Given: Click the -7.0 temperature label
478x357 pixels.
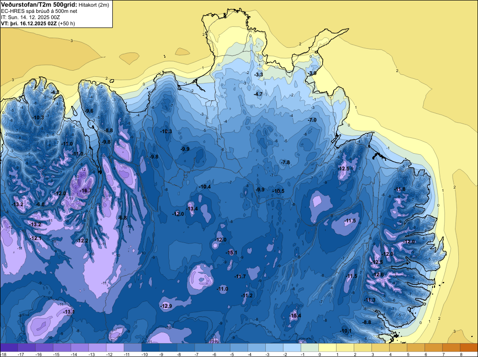Looking at the screenshot, I should (312, 120).
